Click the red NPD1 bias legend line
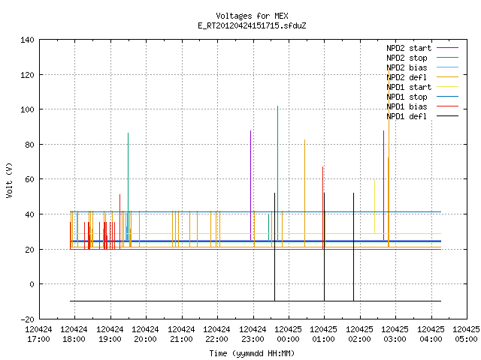This screenshot has width=481, height=360. pos(447,106)
